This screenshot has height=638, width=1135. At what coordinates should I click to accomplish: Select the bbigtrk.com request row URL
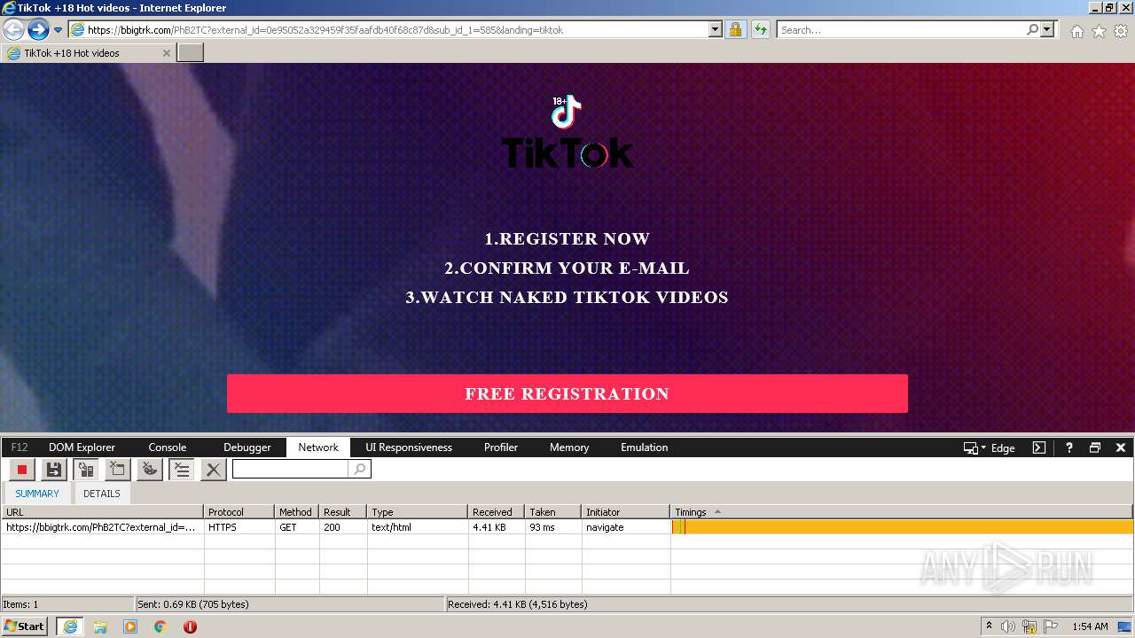pyautogui.click(x=101, y=527)
